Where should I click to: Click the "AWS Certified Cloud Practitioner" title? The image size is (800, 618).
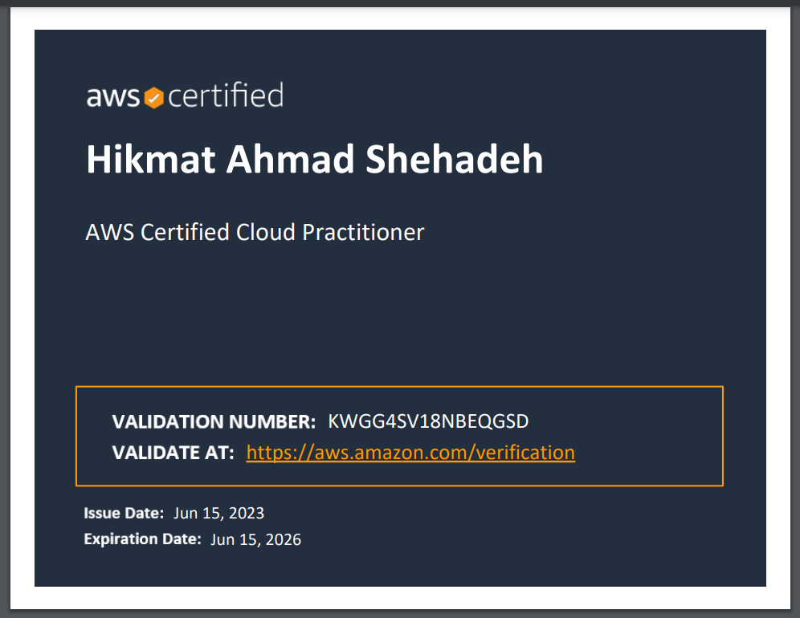pos(255,233)
